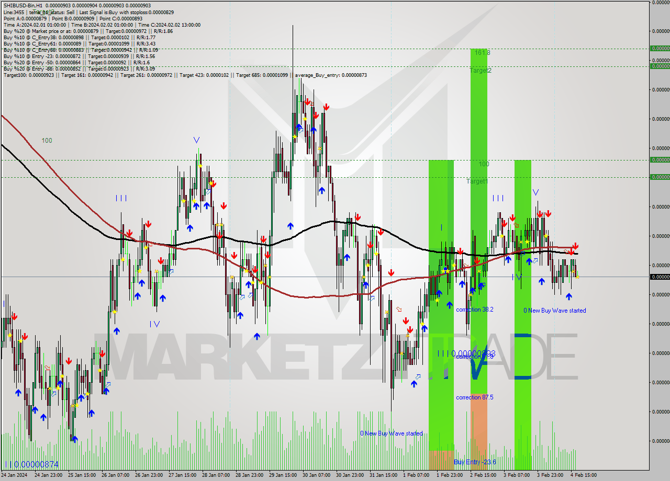Click the '100' label above Target1
The width and height of the screenshot is (670, 481).
(x=484, y=164)
